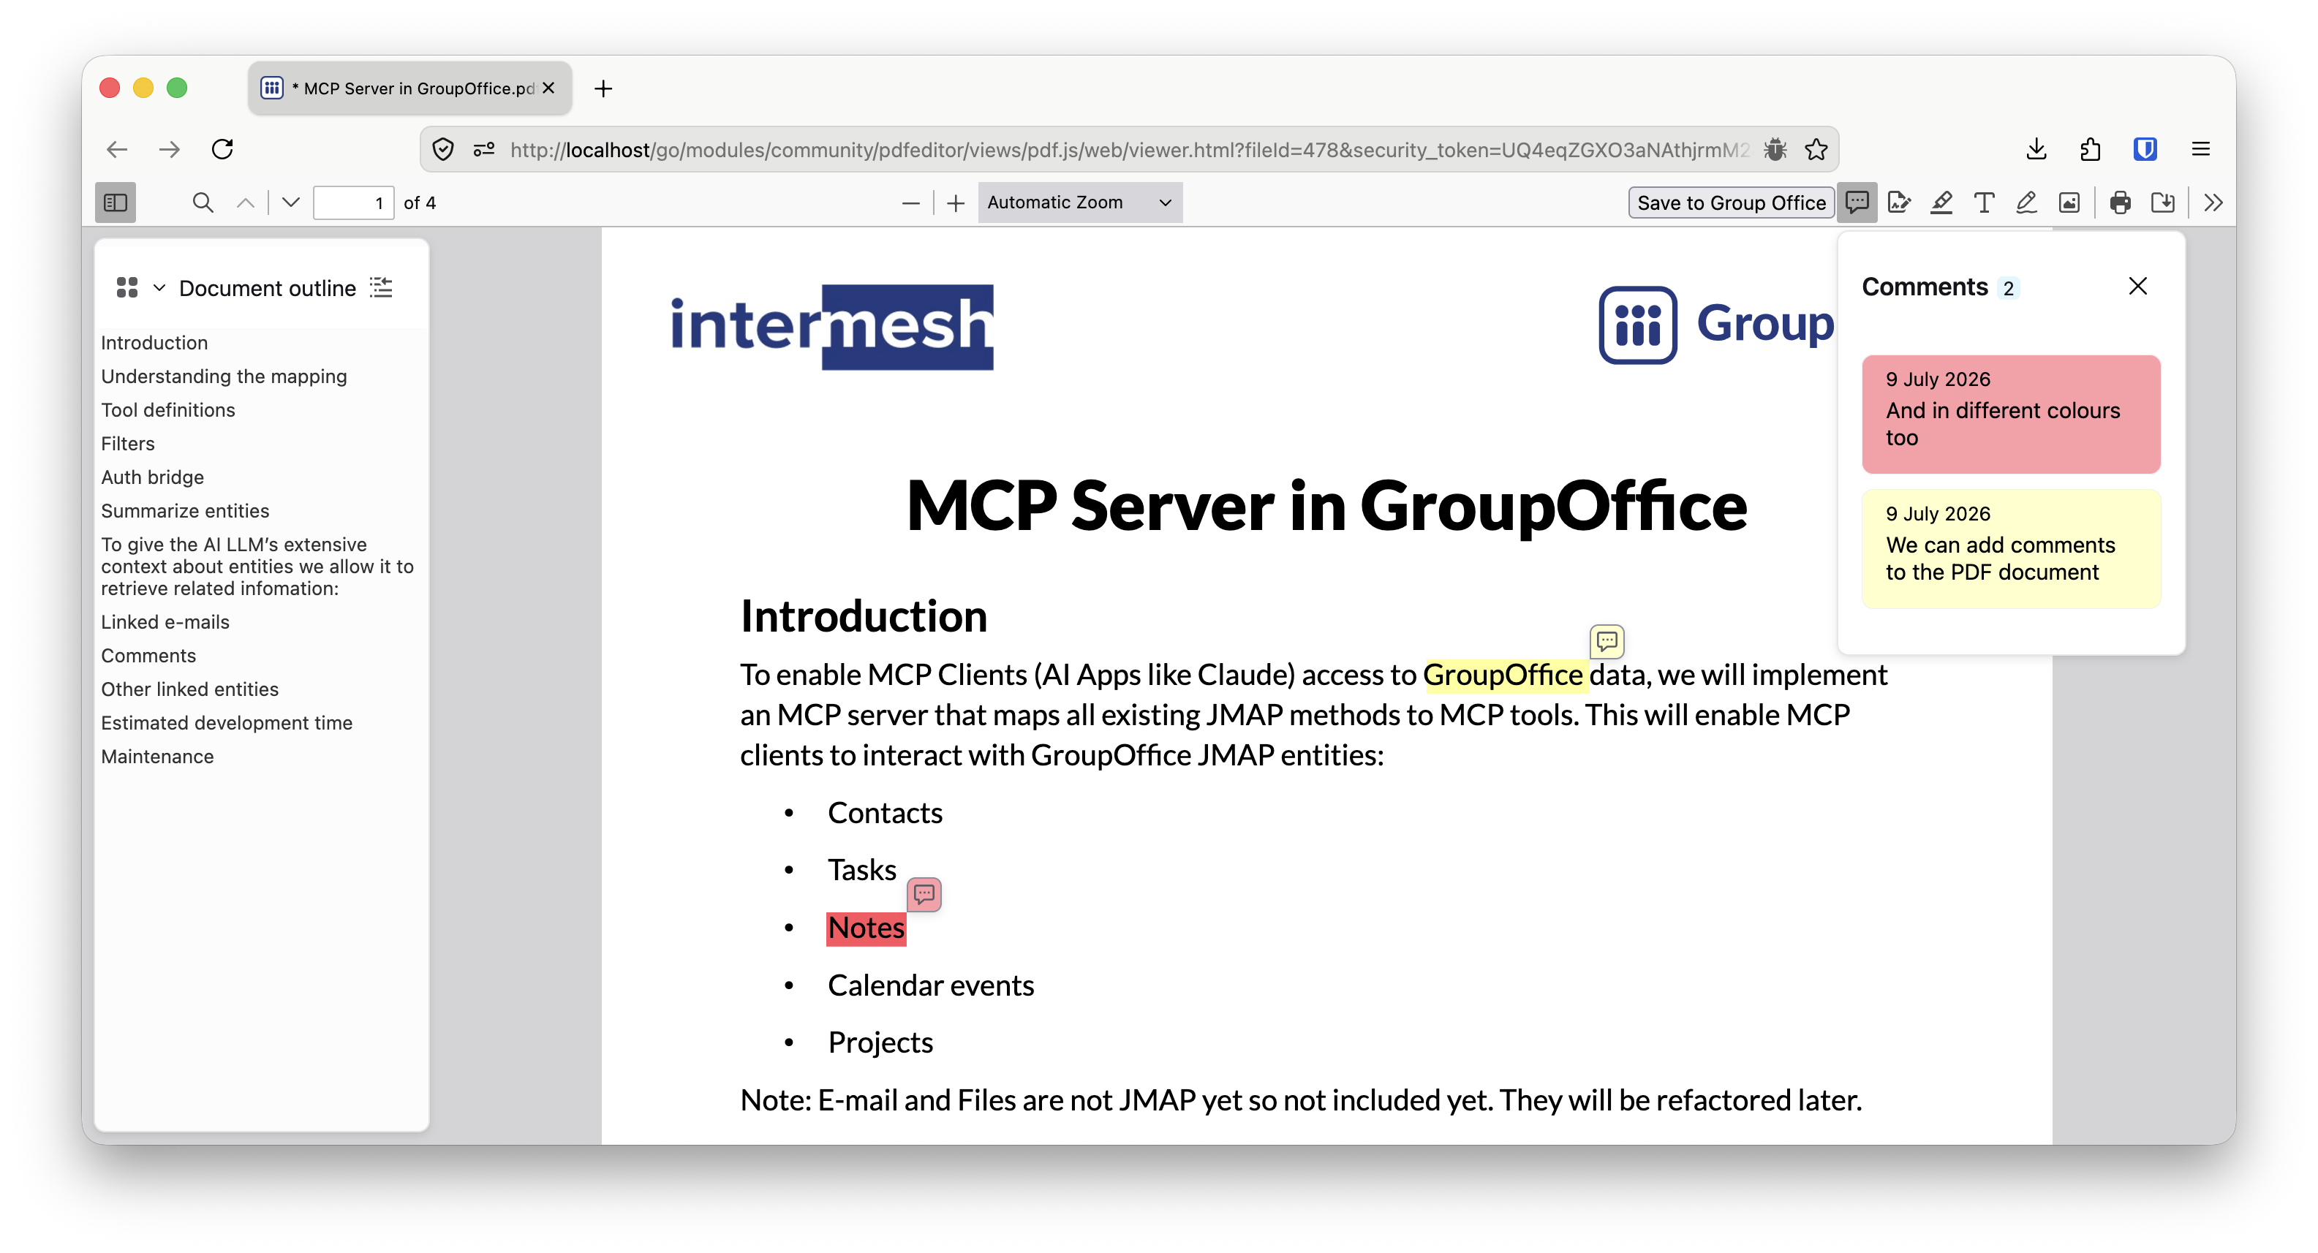Open the browser hamburger menu
The height and width of the screenshot is (1253, 2318).
coord(2201,149)
